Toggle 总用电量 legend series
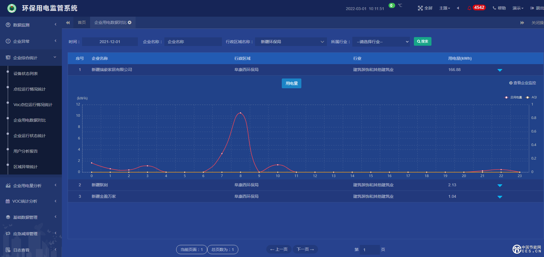This screenshot has width=544, height=257. pos(513,97)
